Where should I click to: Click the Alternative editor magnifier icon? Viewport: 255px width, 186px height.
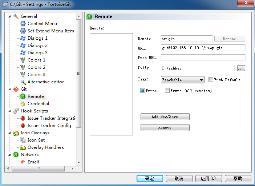pos(23,82)
